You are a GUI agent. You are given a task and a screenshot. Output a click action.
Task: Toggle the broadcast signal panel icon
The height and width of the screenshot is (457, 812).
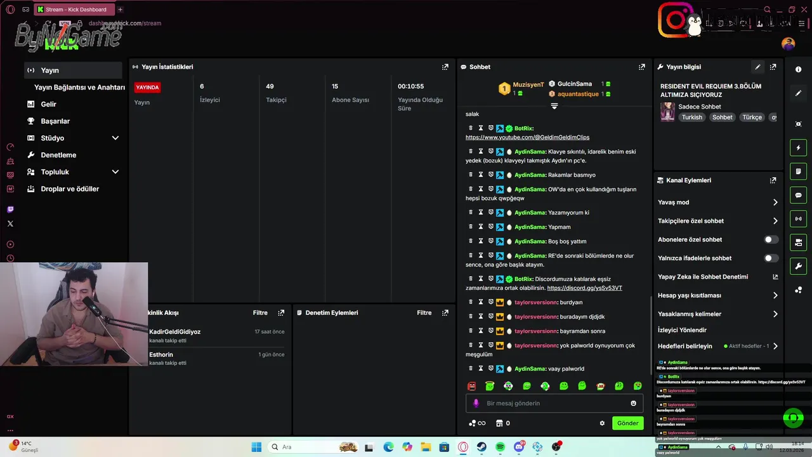(x=799, y=219)
